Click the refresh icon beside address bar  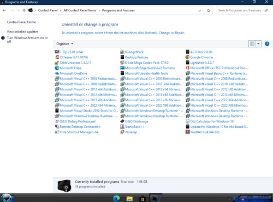(x=209, y=10)
